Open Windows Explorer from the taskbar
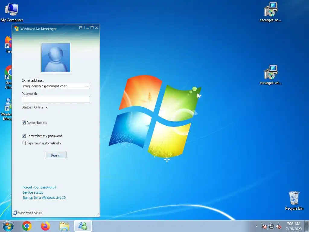This screenshot has height=232, width=309. click(64, 226)
